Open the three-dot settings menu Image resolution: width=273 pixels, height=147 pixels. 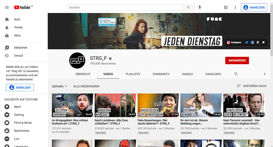point(235,7)
